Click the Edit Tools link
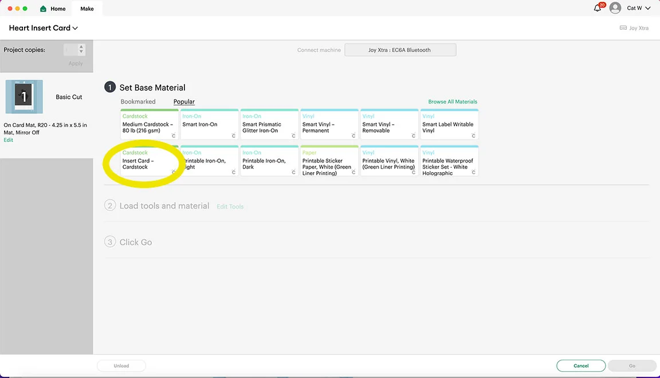This screenshot has width=660, height=378. (230, 206)
